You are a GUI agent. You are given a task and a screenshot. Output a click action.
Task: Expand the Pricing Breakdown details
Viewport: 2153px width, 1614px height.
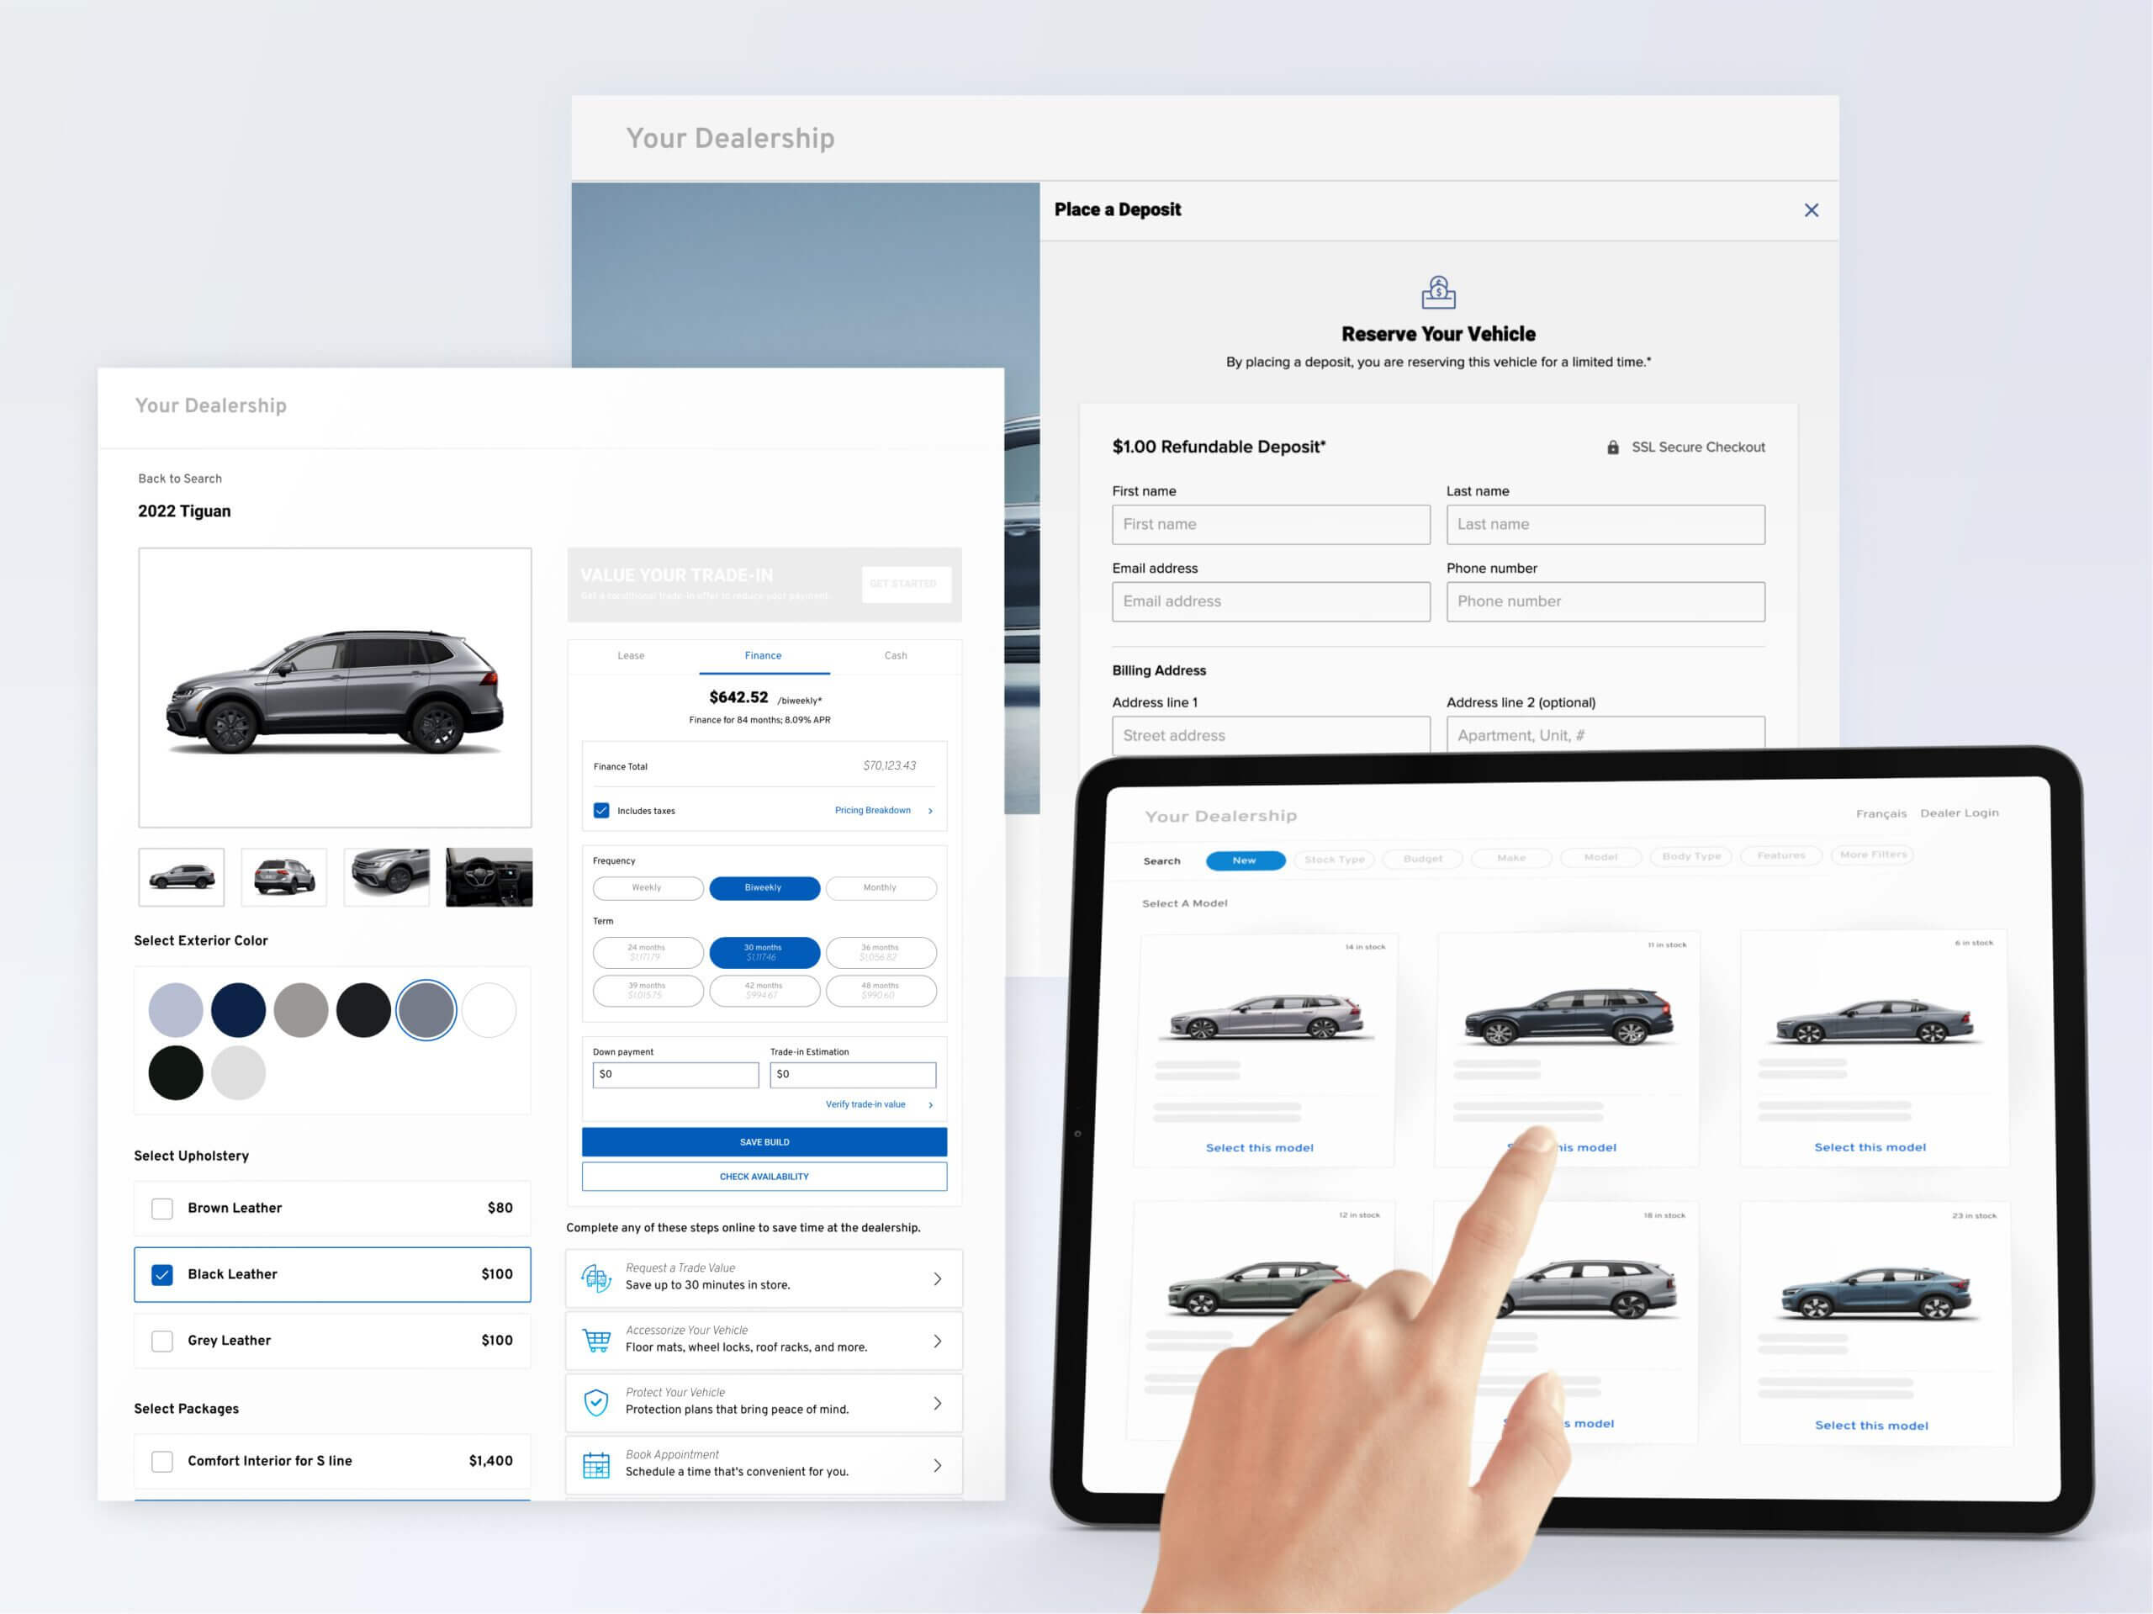(878, 809)
